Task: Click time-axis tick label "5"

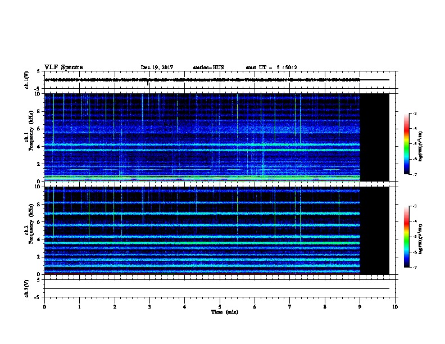Action: click(220, 307)
